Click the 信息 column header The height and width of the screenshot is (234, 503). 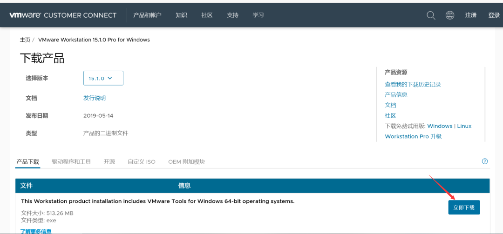tap(184, 186)
